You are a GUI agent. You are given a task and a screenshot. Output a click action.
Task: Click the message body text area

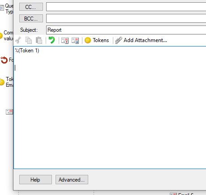coord(110,107)
